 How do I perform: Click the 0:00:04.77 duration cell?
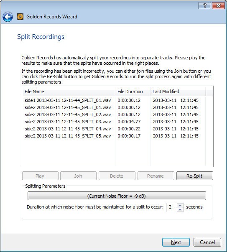[129, 122]
